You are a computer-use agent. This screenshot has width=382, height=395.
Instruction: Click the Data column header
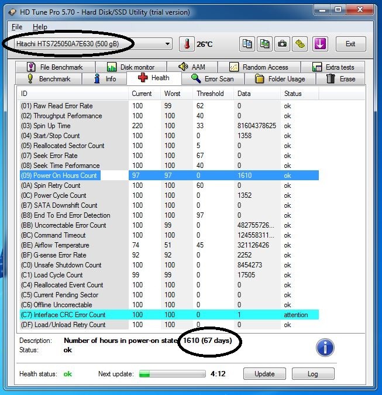point(257,94)
